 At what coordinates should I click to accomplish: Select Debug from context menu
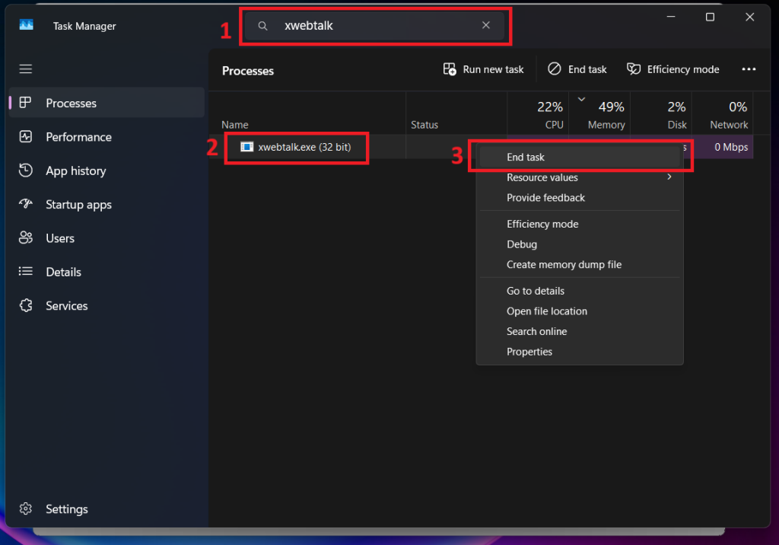click(x=579, y=244)
